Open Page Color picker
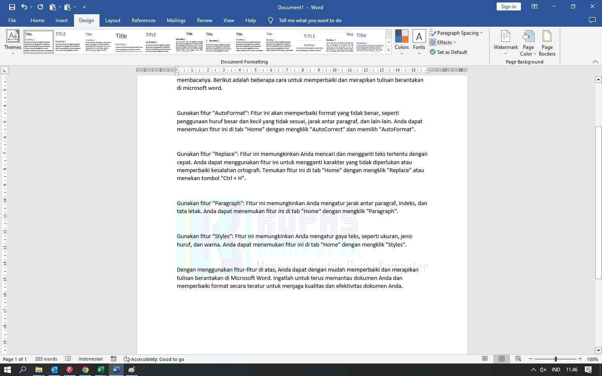The image size is (602, 376). [x=528, y=43]
